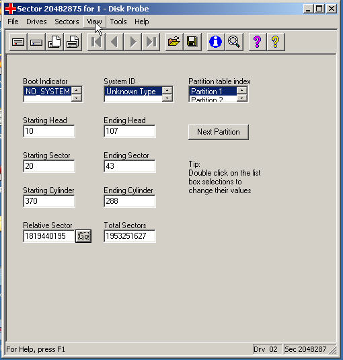This screenshot has width=343, height=360.
Task: Open the Tools menu
Action: pos(118,22)
